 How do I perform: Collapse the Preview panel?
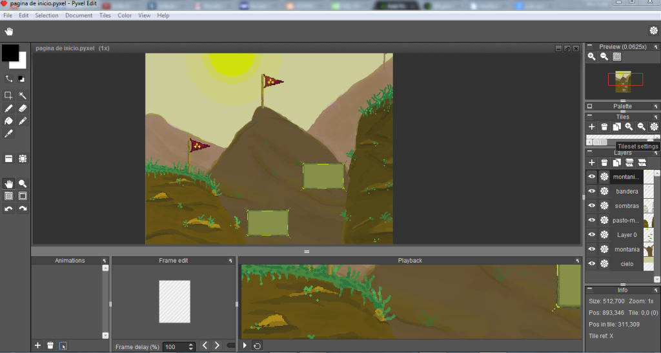click(x=590, y=46)
